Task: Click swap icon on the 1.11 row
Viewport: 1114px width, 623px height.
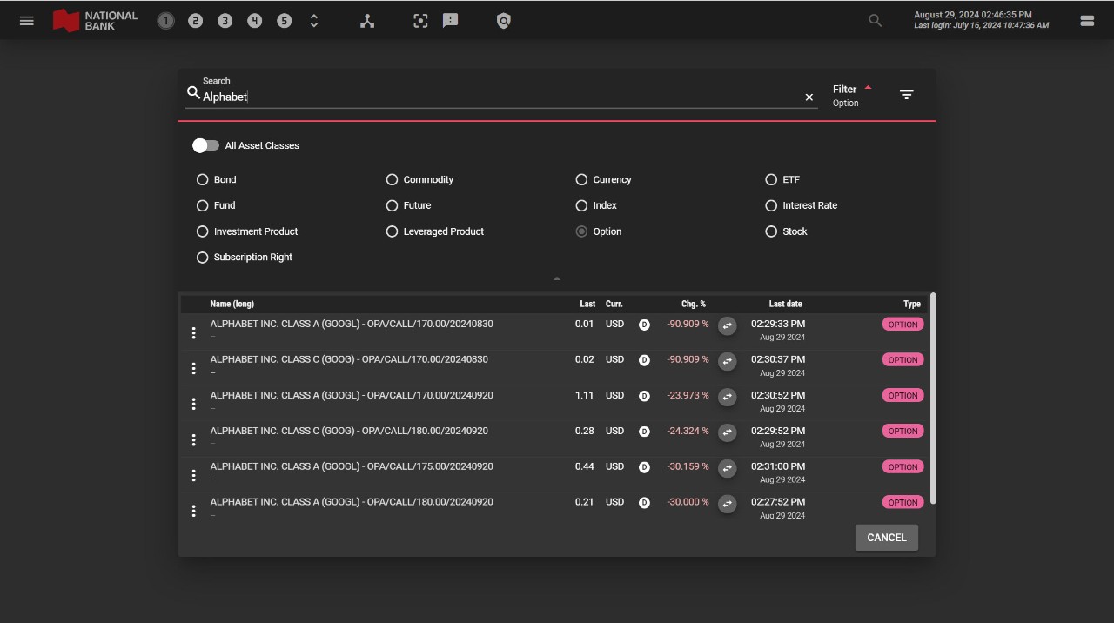Action: [727, 397]
